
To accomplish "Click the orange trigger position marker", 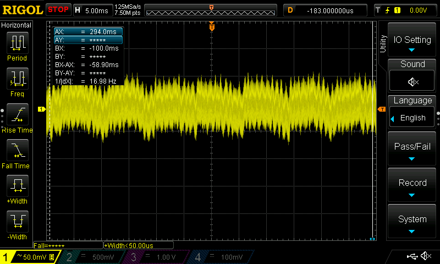I will (212, 26).
